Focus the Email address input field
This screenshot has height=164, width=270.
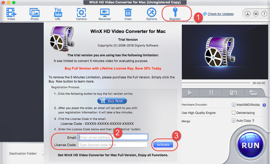[x=113, y=137]
